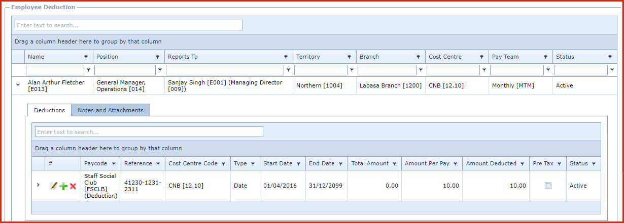Select the Deductions tab

49,110
